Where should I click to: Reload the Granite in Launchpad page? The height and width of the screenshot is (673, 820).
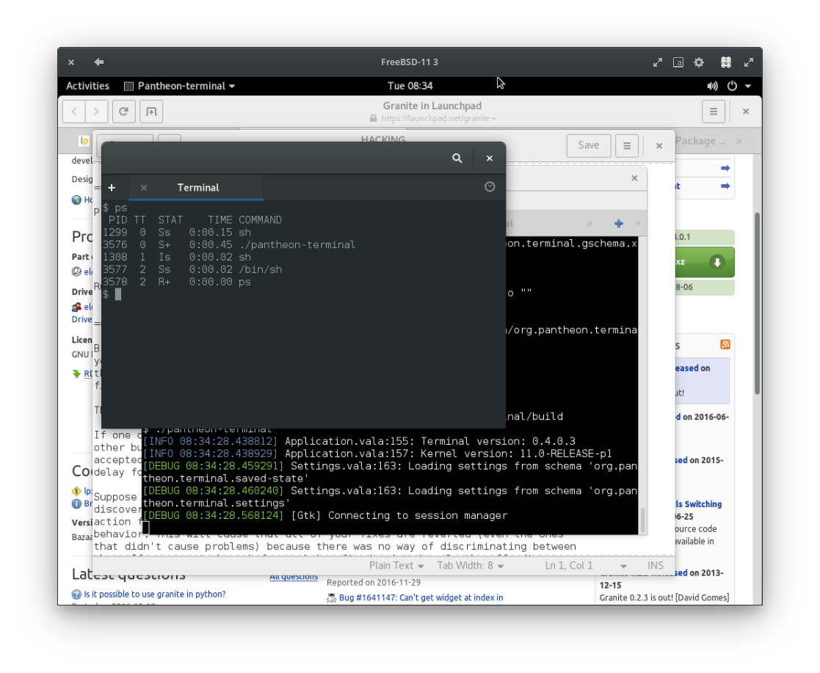[x=124, y=112]
